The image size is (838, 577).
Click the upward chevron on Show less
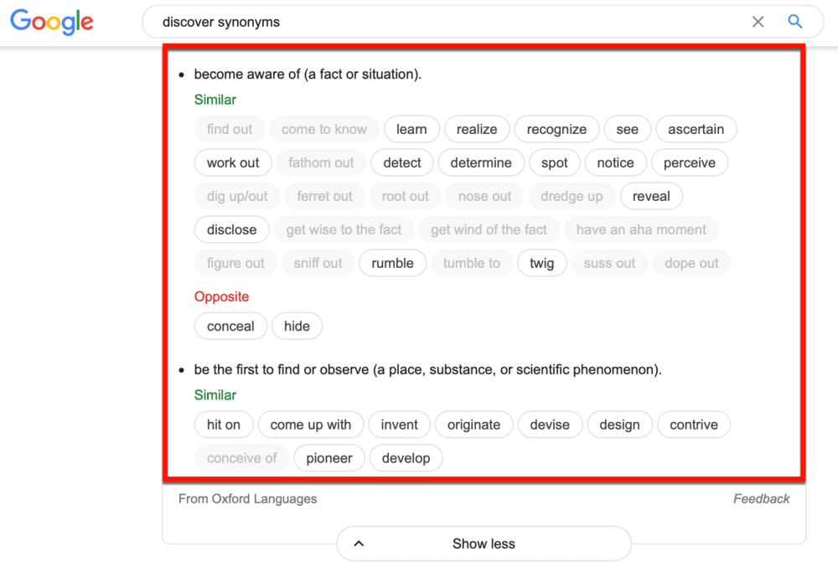pos(359,544)
